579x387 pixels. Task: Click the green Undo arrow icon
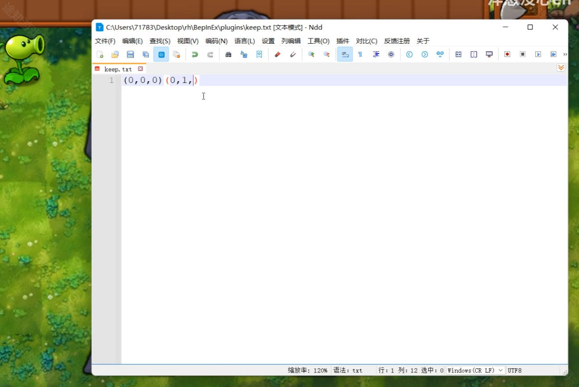click(x=195, y=54)
